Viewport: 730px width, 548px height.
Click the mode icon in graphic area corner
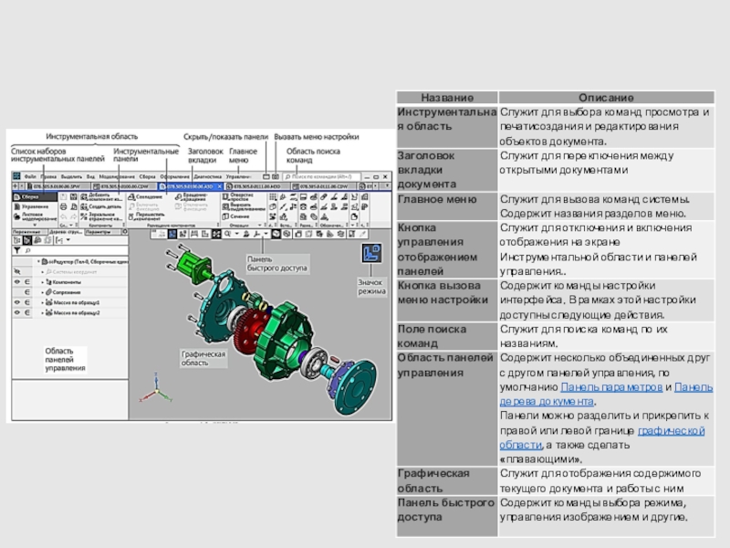[x=371, y=254]
